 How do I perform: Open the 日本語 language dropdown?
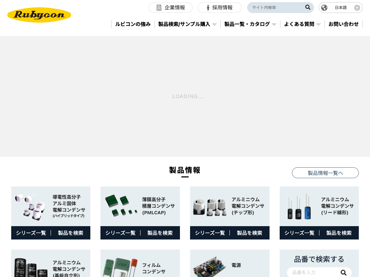pos(357,8)
